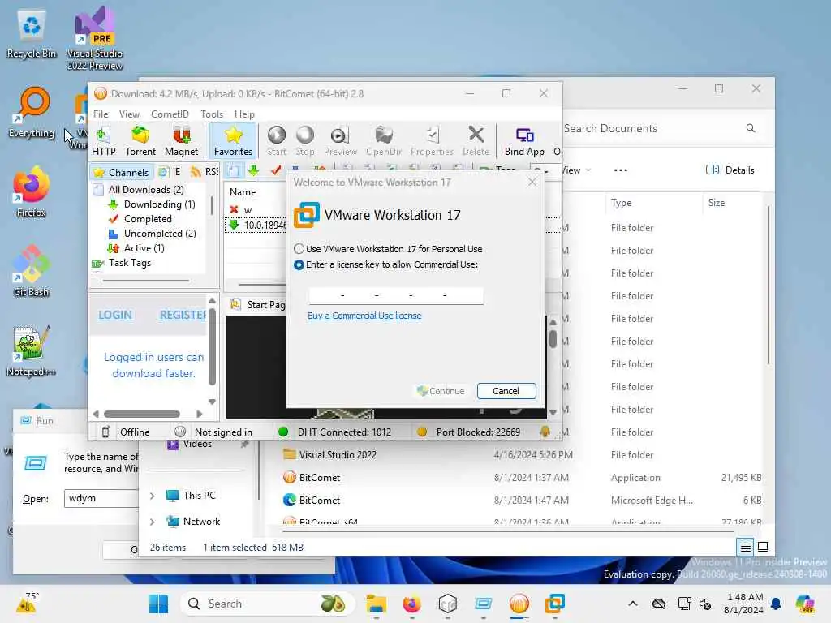Viewport: 831px width, 623px height.
Task: Click the Search Documents box in Explorer
Action: pos(653,128)
